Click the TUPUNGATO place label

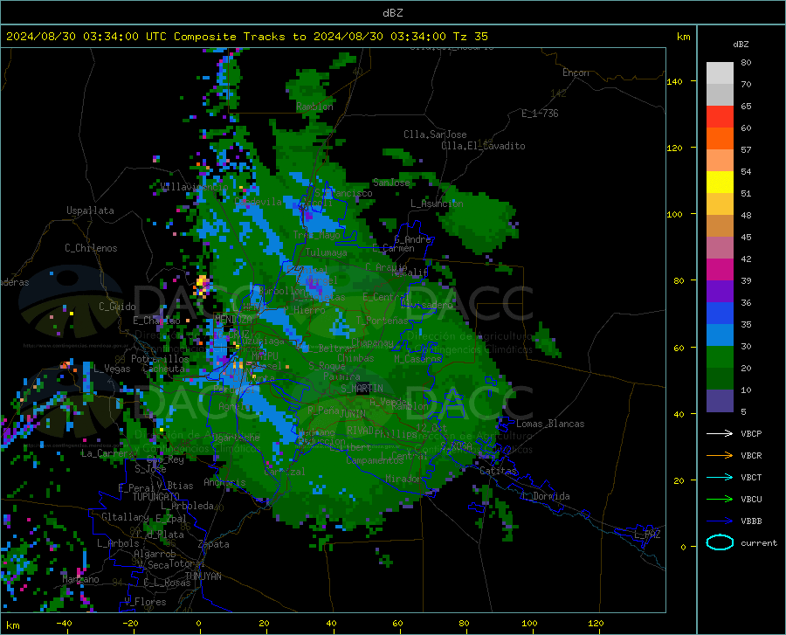pyautogui.click(x=155, y=497)
